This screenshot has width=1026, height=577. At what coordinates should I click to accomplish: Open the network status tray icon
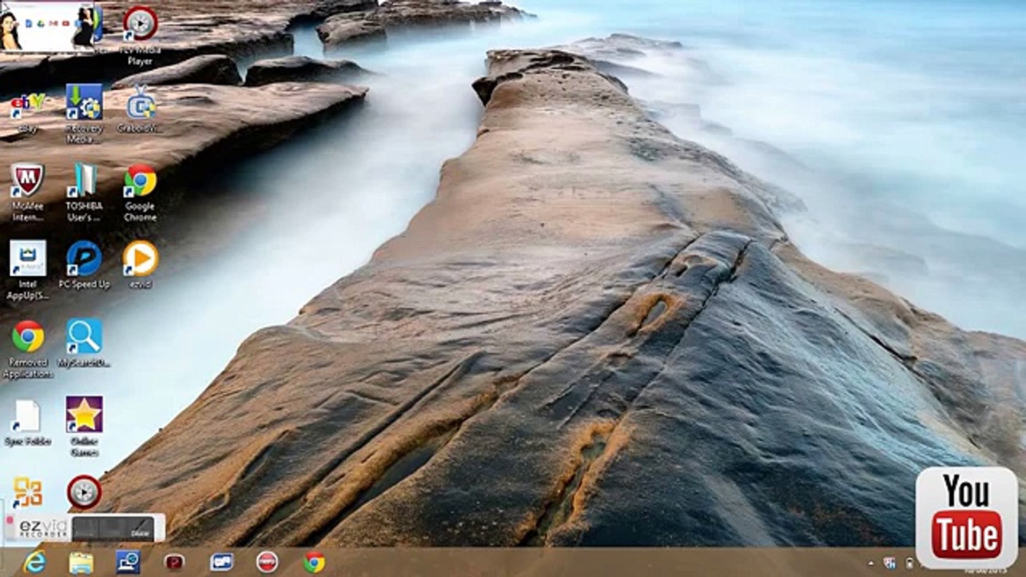pyautogui.click(x=889, y=563)
